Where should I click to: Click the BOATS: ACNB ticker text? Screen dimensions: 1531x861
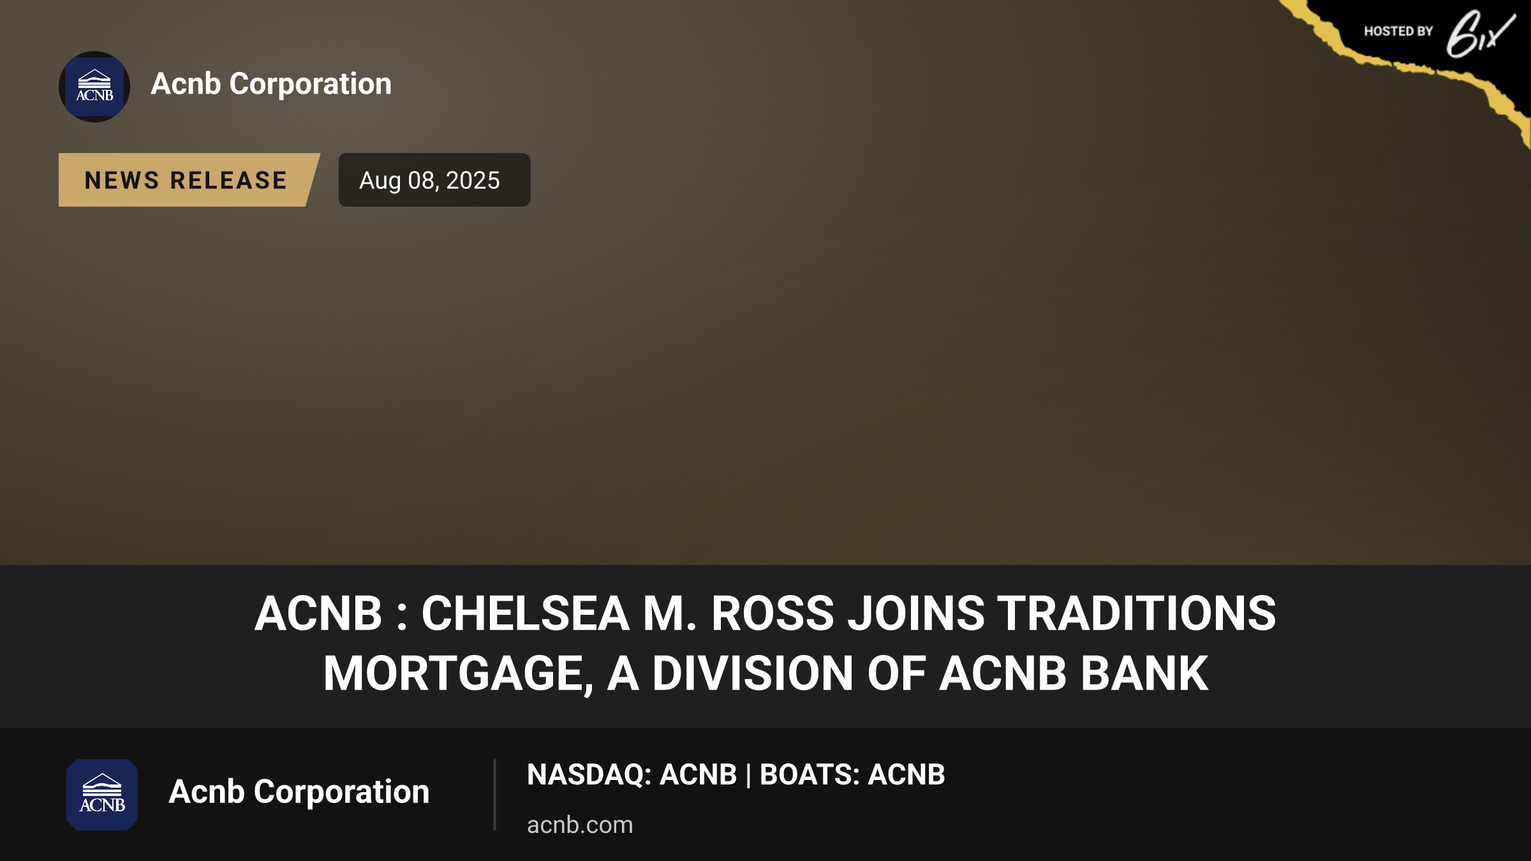852,775
